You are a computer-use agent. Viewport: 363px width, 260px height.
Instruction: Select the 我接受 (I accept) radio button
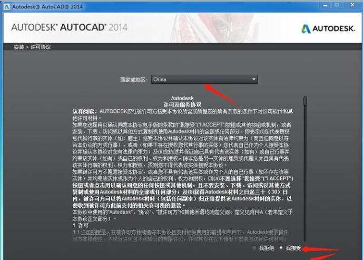pos(281,248)
